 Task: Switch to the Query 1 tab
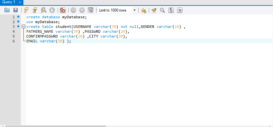coord(9,3)
